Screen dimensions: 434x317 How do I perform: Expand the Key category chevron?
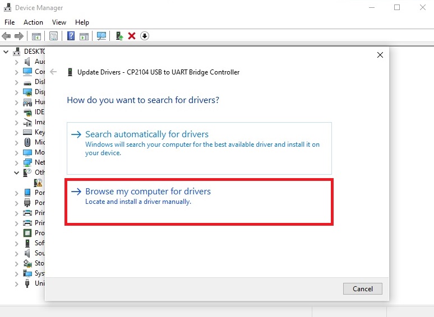[x=17, y=133]
